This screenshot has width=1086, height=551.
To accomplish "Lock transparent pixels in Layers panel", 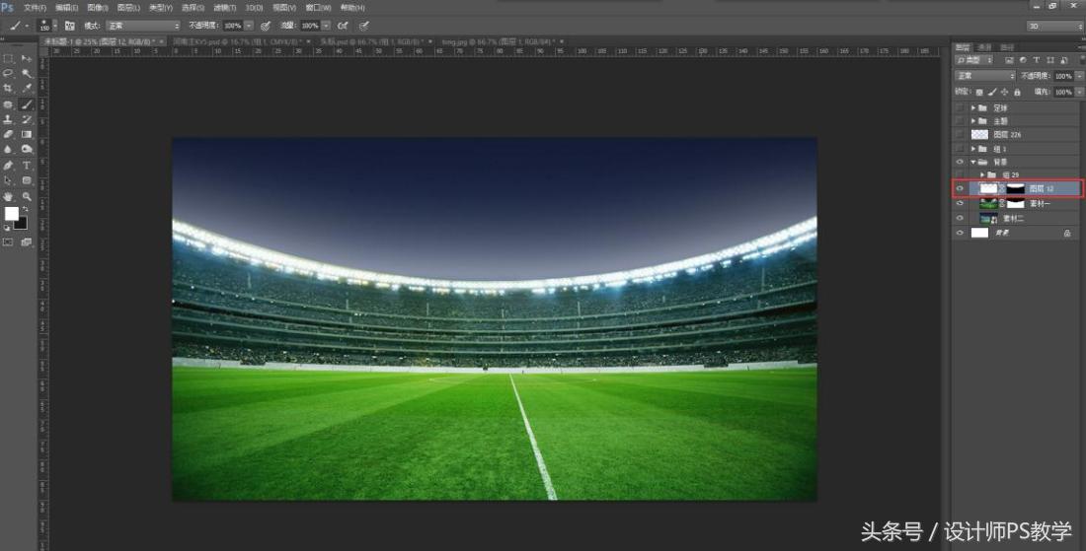I will click(979, 92).
